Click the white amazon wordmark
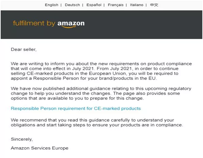 71,23
